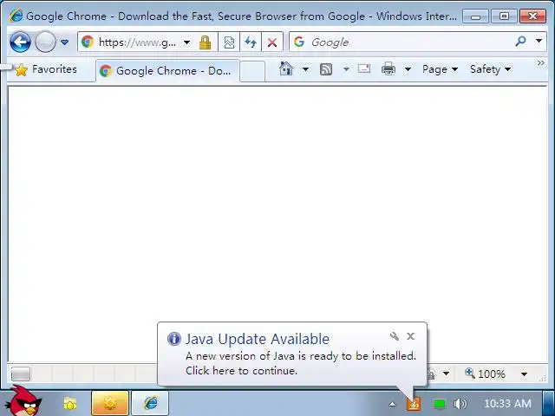Stop loading with the red X

coord(272,42)
